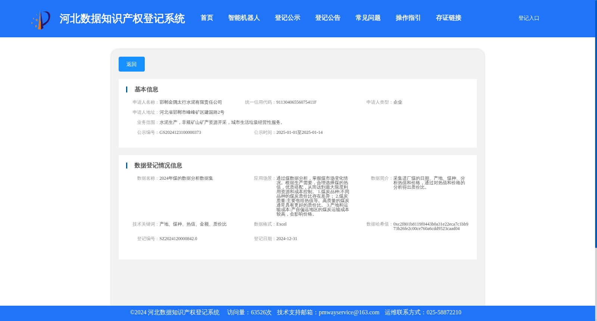The height and width of the screenshot is (321, 597).
Task: Click the site logo icon
Action: 41,20
